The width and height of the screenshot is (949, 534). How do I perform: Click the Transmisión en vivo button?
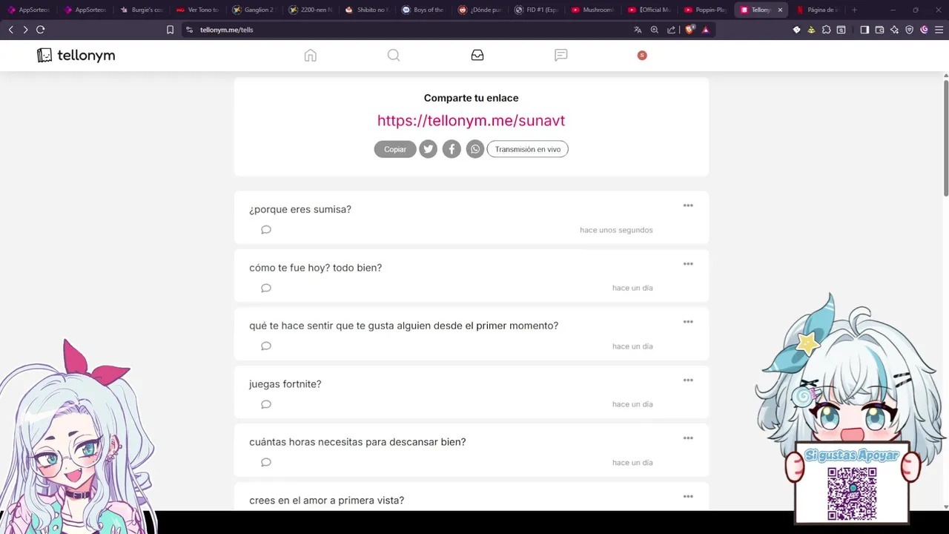(x=528, y=149)
